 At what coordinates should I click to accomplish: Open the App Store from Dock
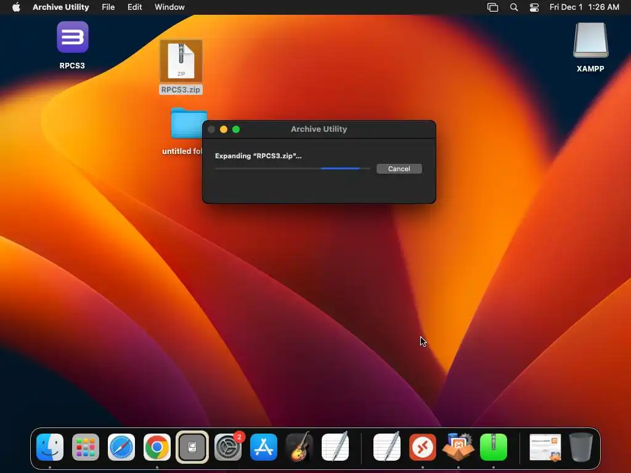click(x=264, y=447)
